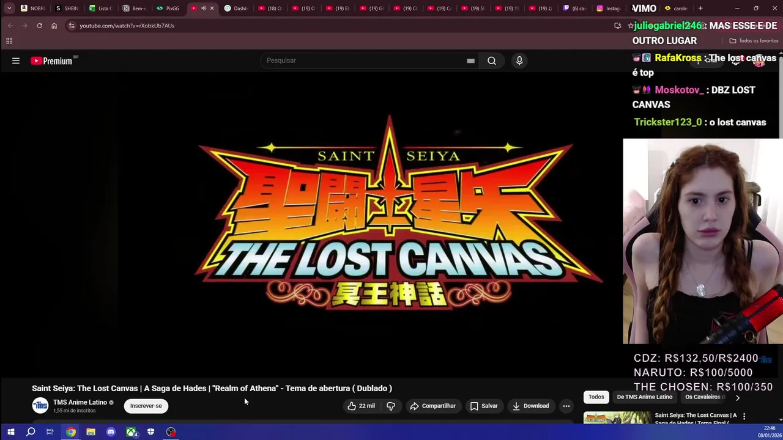Focus the Pesquisar search field
783x440 pixels.
(x=365, y=61)
